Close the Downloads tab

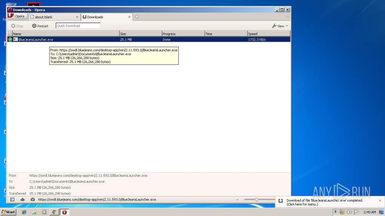click(130, 17)
